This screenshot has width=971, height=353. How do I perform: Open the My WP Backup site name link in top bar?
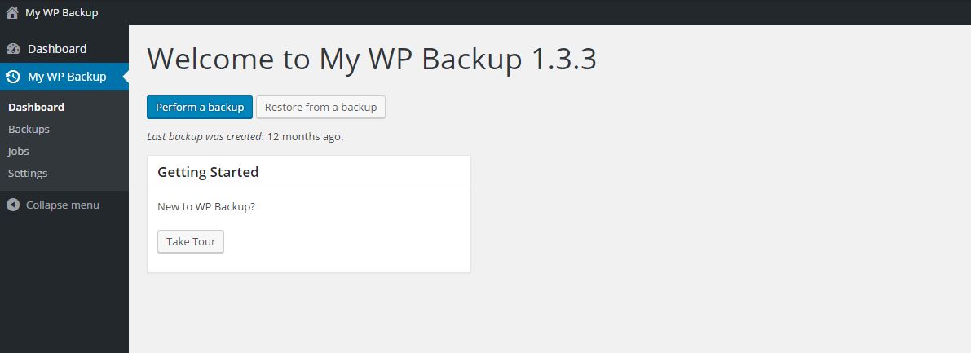pos(61,12)
